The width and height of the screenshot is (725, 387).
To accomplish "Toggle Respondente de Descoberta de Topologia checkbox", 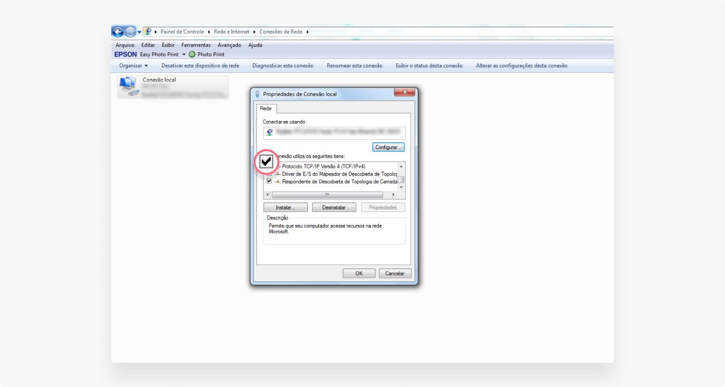I will (x=269, y=181).
